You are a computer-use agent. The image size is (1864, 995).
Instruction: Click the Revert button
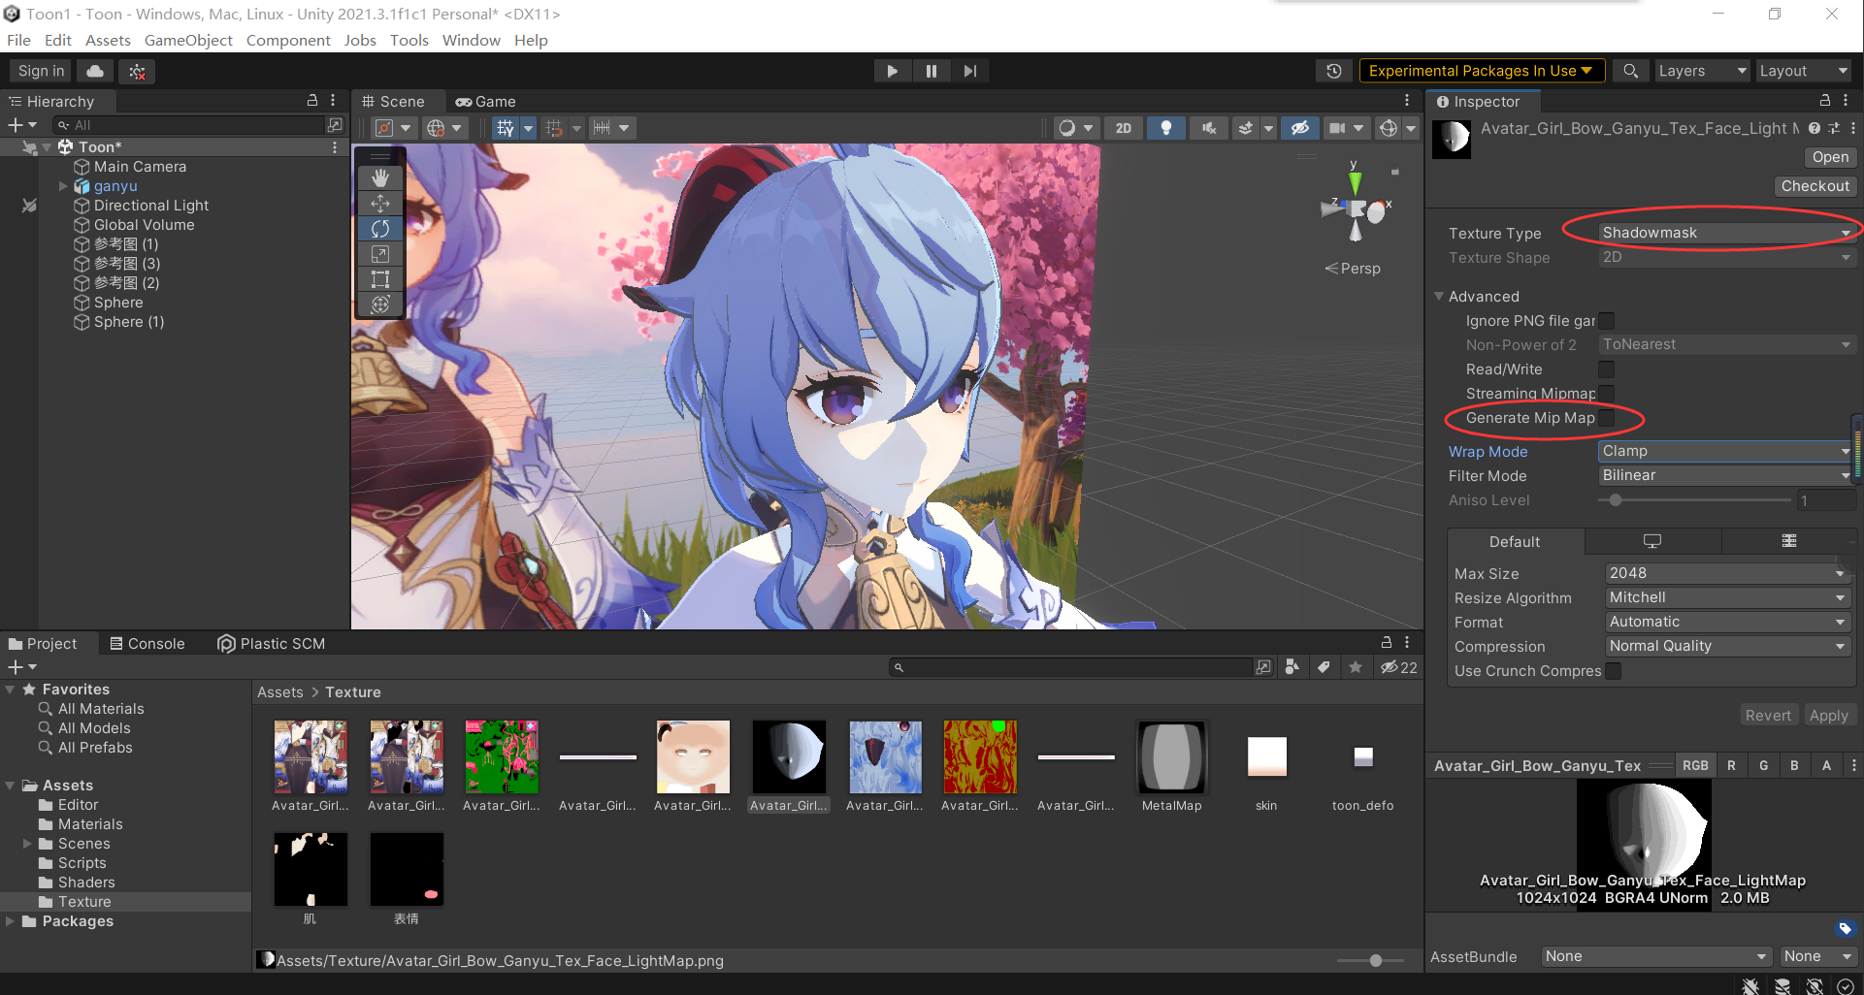[1768, 715]
